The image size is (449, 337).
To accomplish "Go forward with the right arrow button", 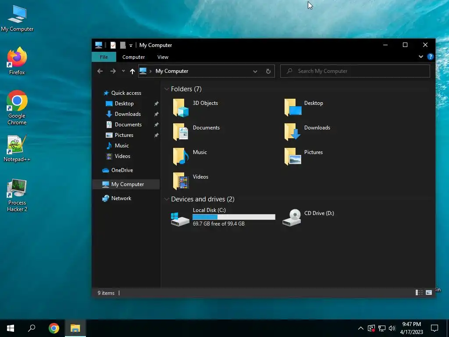I will point(113,71).
